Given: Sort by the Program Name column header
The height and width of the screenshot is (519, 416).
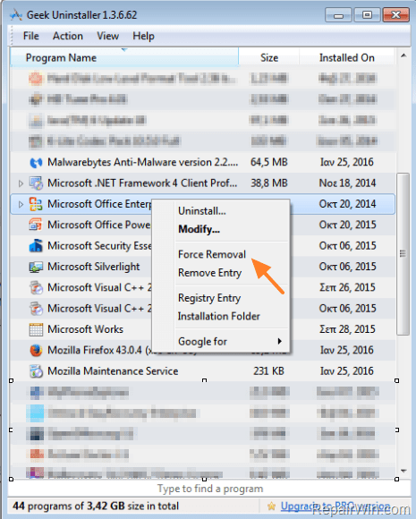Looking at the screenshot, I should pyautogui.click(x=124, y=57).
